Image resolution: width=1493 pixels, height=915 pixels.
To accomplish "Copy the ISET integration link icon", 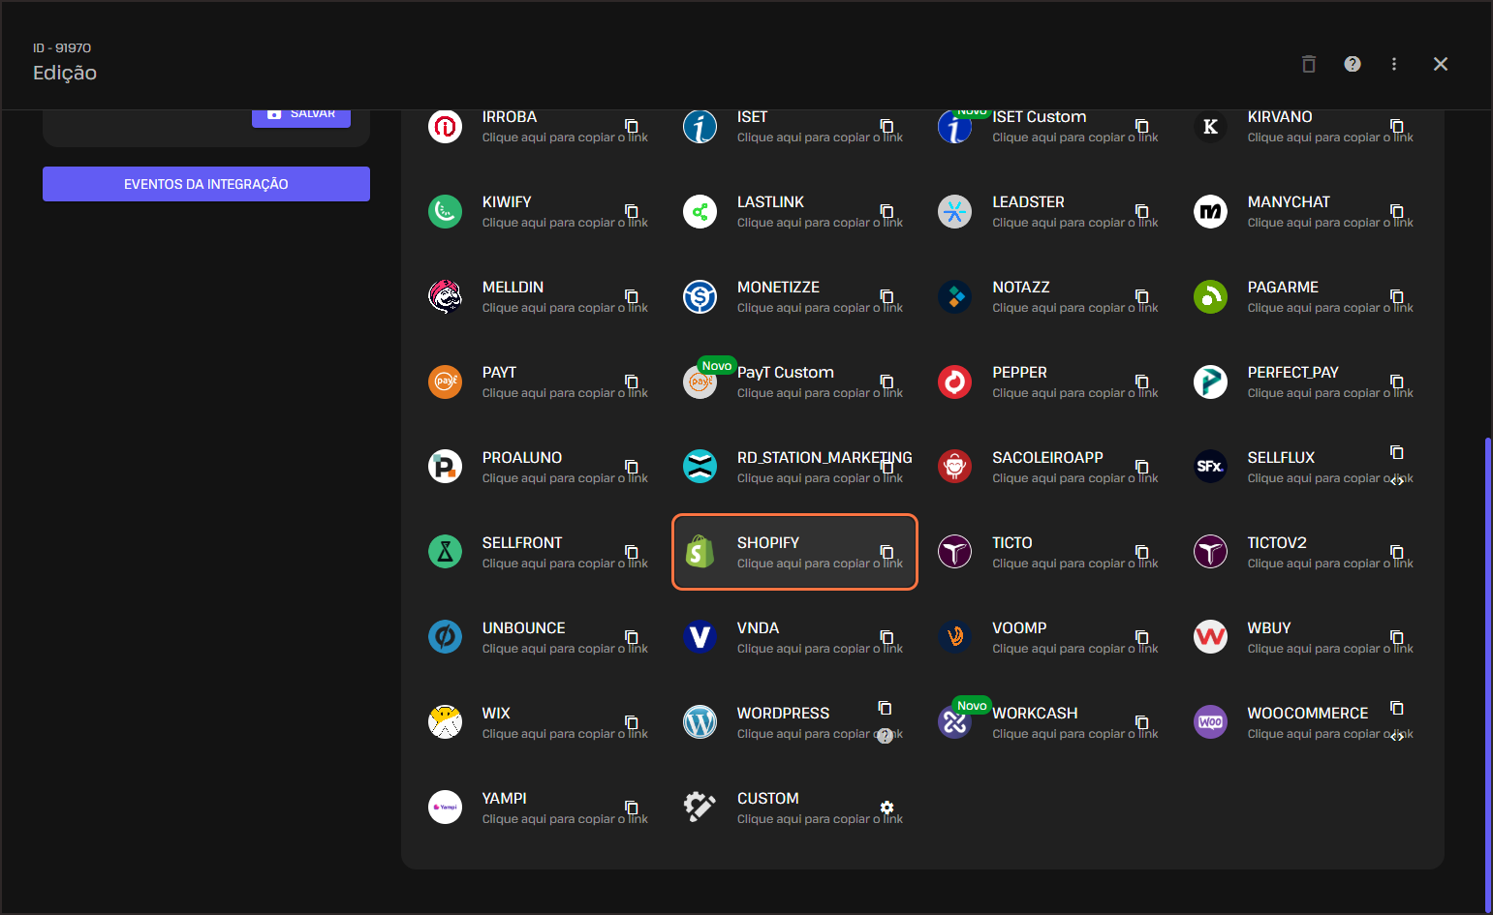I will 886,126.
